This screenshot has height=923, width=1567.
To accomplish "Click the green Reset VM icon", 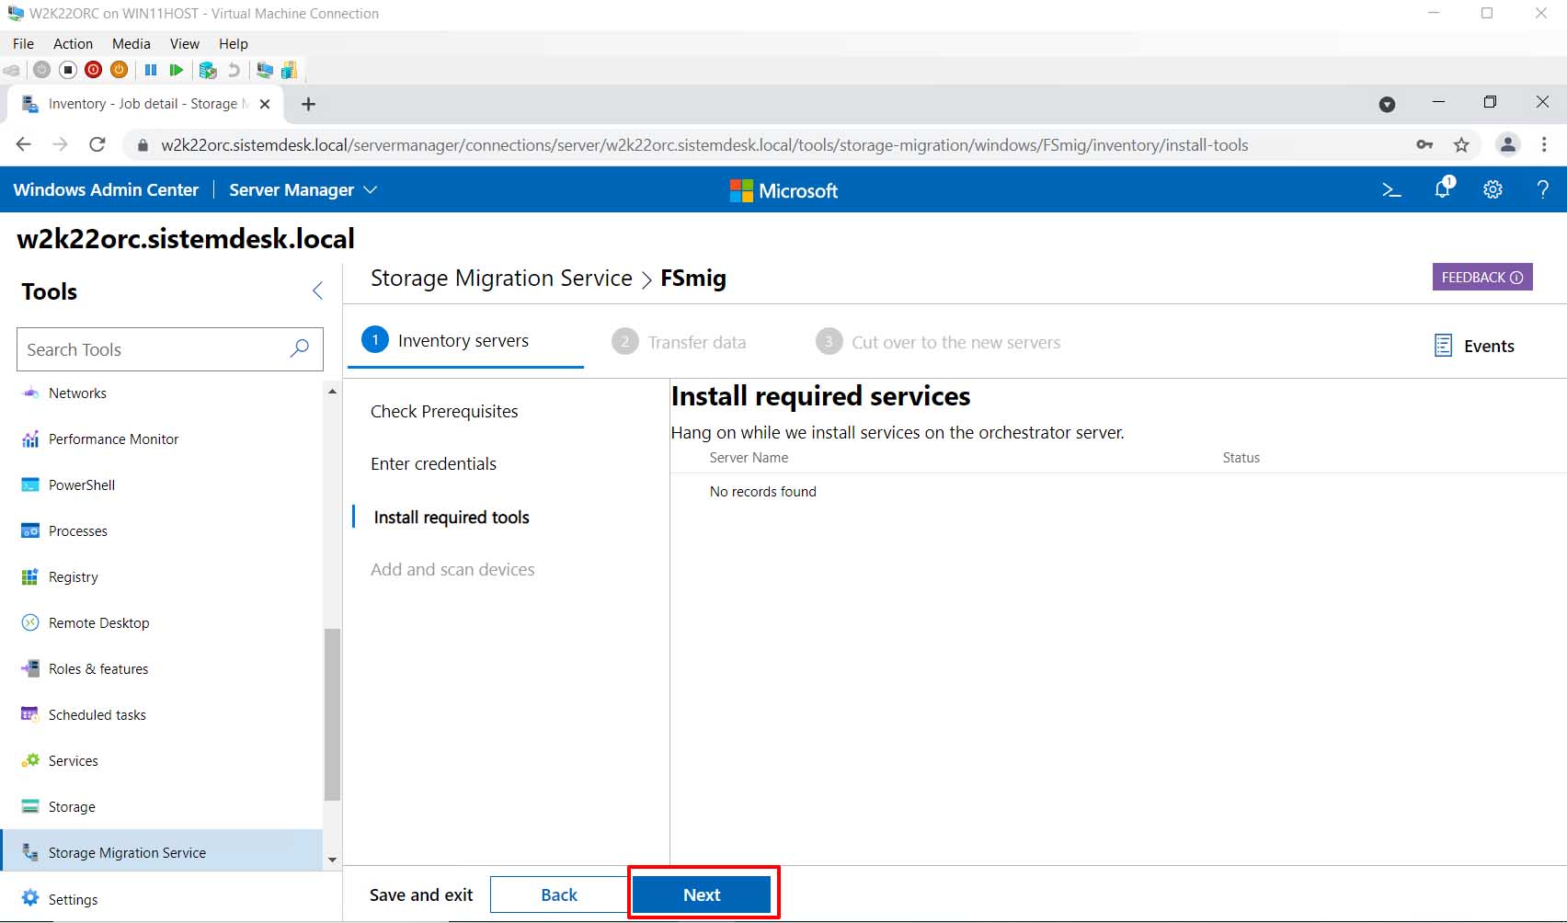I will pyautogui.click(x=177, y=70).
